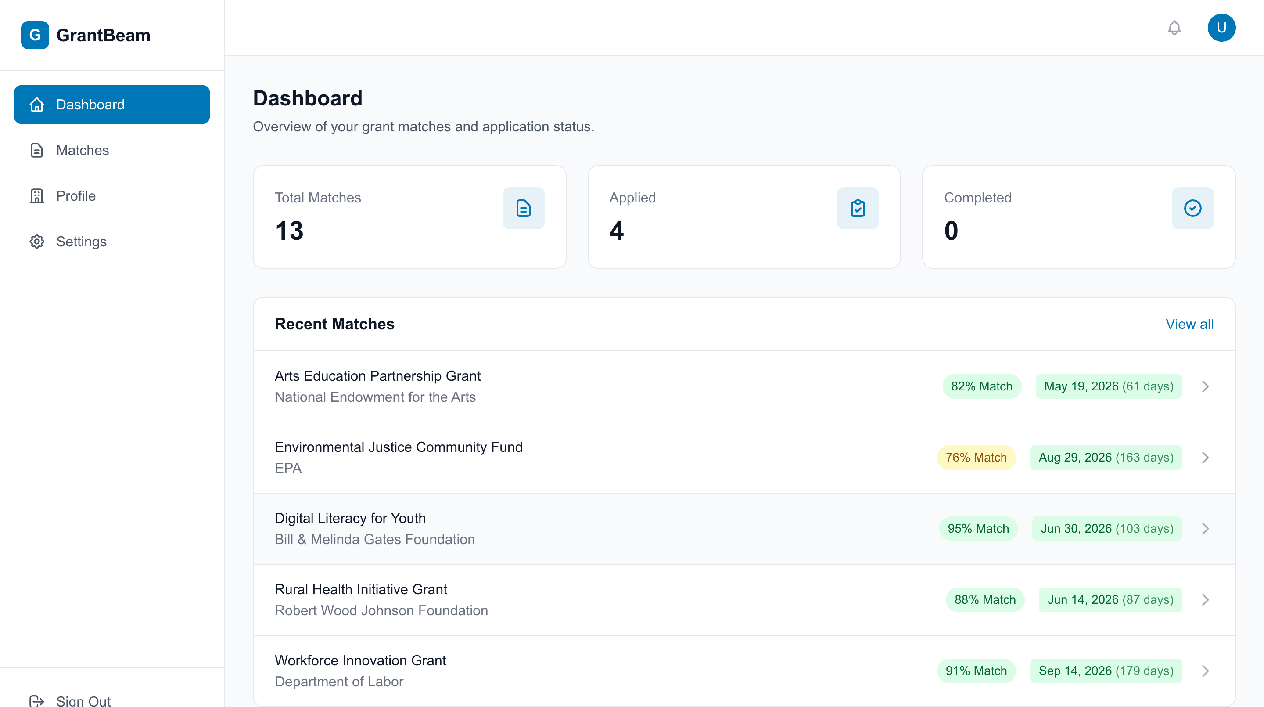Click the 95% Match badge for Digital Literacy
Image resolution: width=1264 pixels, height=707 pixels.
(978, 528)
